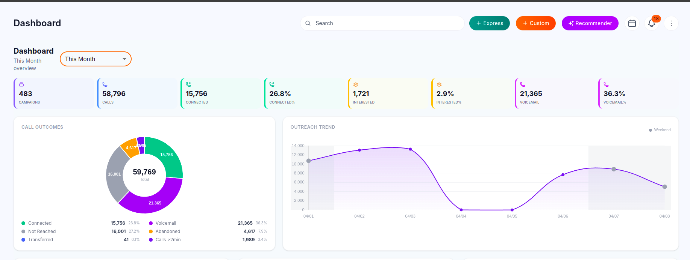690x260 pixels.
Task: Open notifications bell with 18 badge
Action: coord(652,23)
